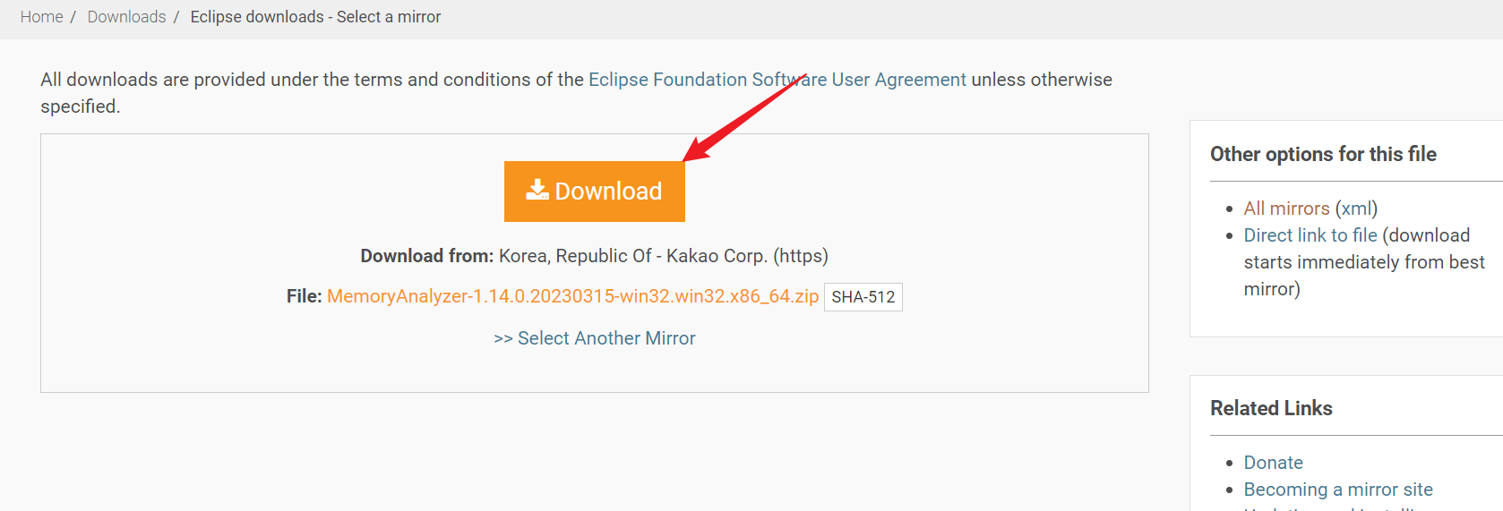This screenshot has width=1503, height=511.
Task: Open the All mirrors link
Action: (x=1286, y=209)
